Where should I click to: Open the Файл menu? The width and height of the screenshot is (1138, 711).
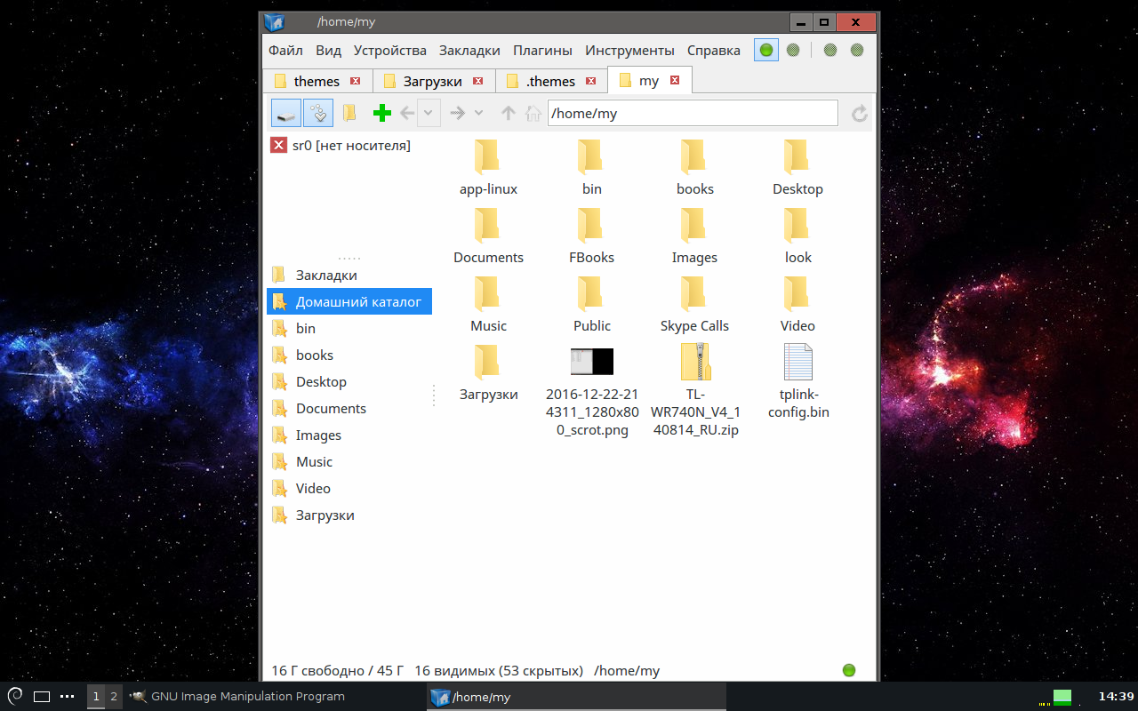285,51
